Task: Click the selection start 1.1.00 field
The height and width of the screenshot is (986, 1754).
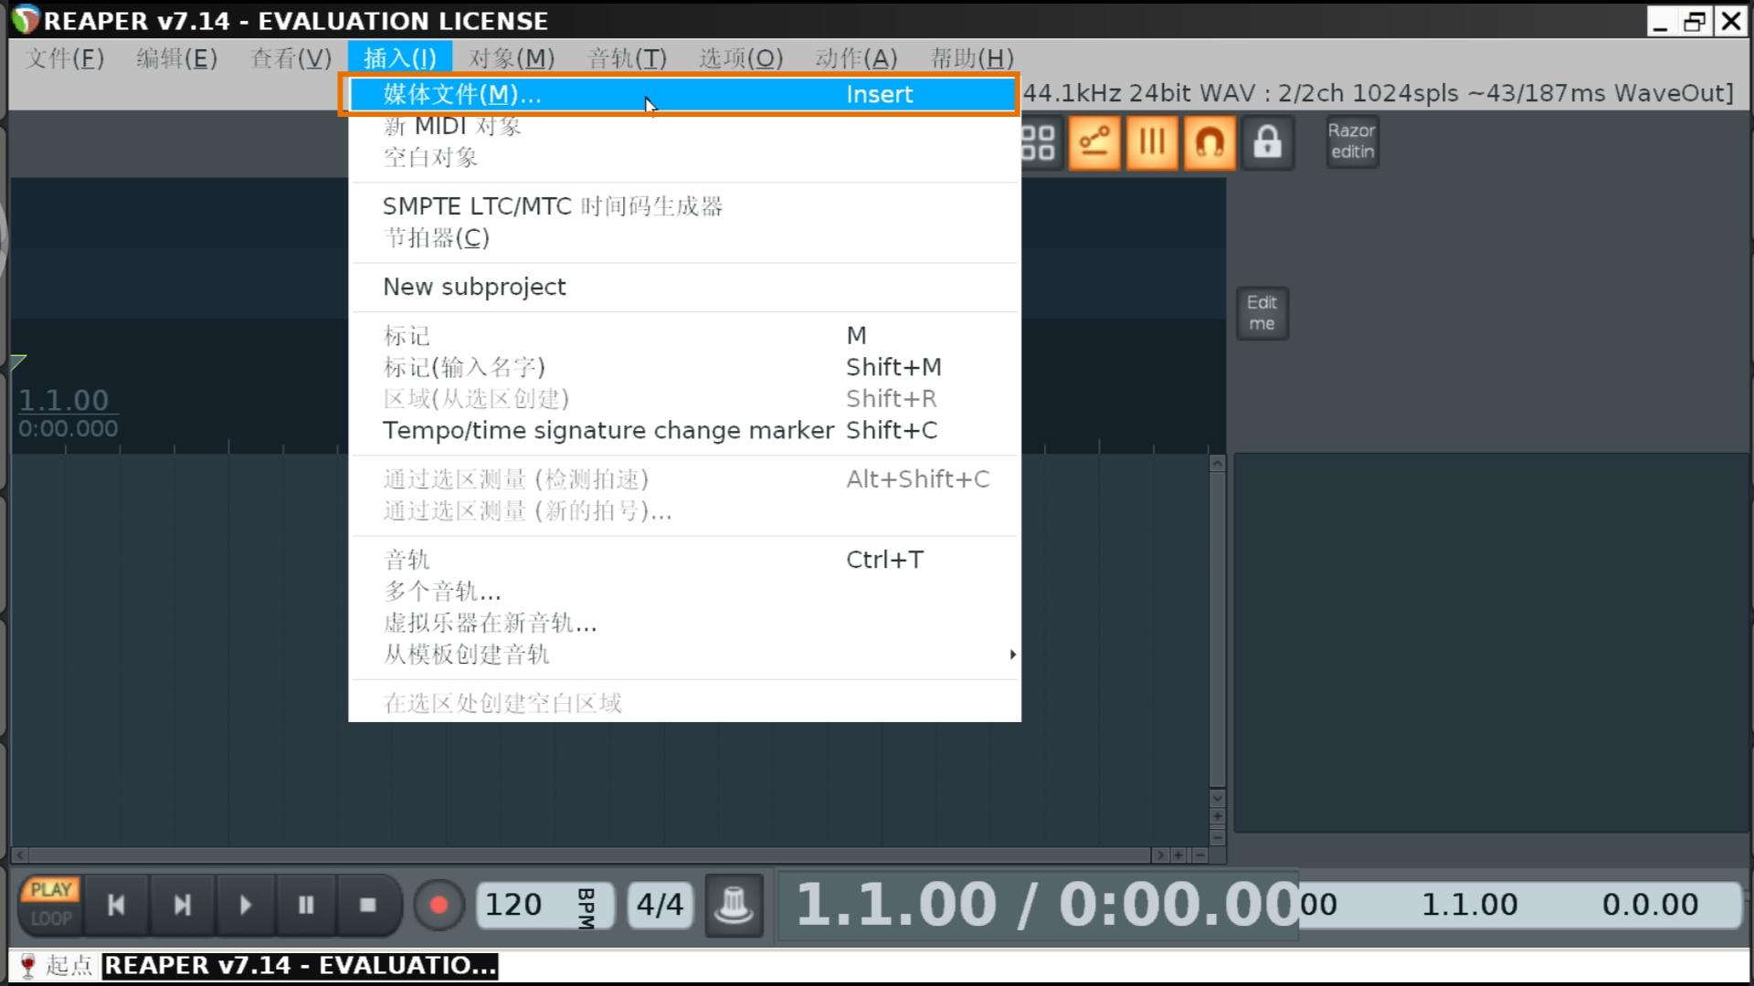Action: [1469, 905]
